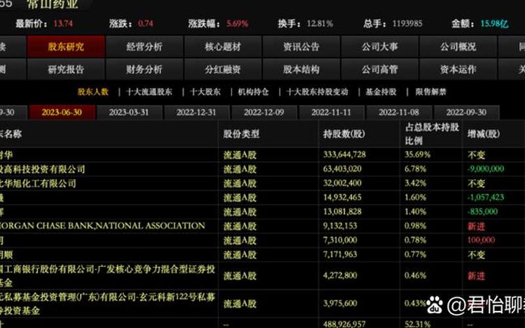Select the 2023-06-30 date tab
This screenshot has height=328, width=525.
coord(62,112)
